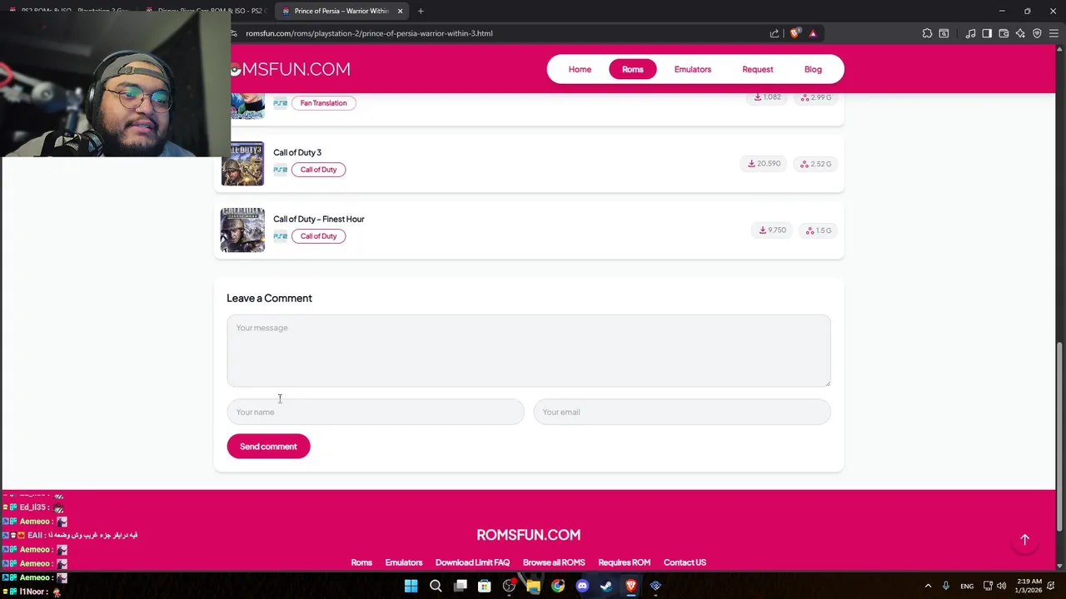
Task: Go to the Home nav item
Action: point(580,69)
